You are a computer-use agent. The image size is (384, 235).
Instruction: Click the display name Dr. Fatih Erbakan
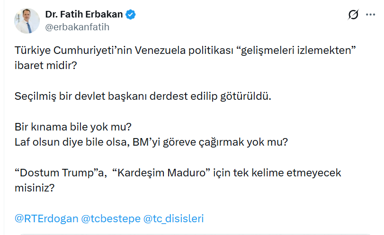coord(84,15)
